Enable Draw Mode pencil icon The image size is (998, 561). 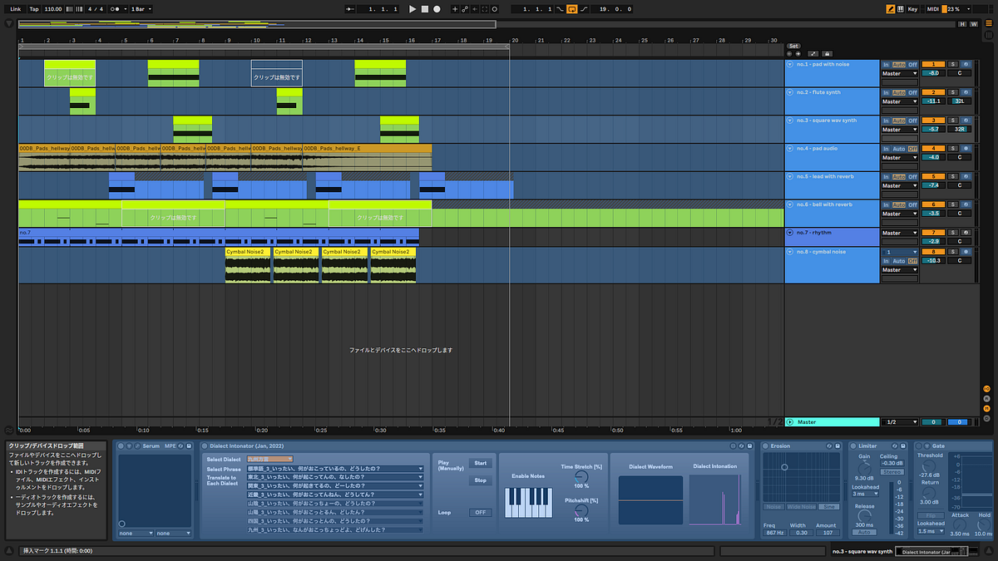pos(891,8)
